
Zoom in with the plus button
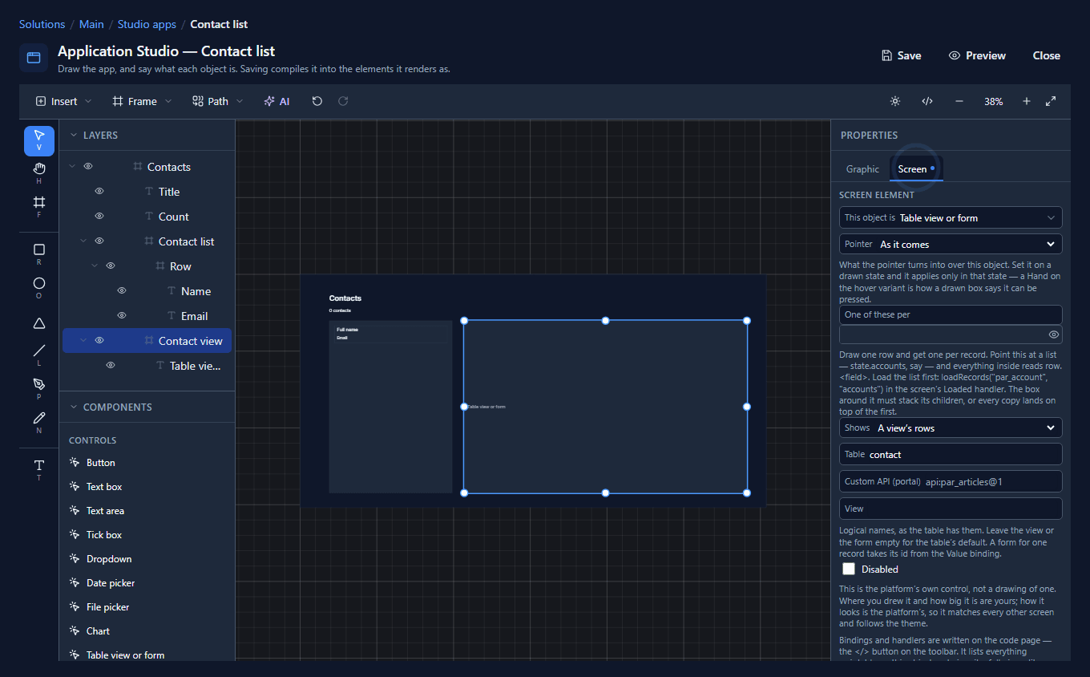(x=1027, y=101)
